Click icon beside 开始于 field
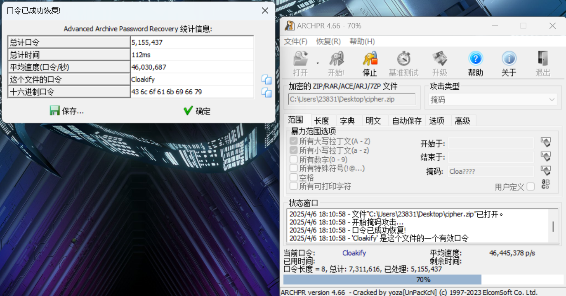The height and width of the screenshot is (296, 566). 546,143
